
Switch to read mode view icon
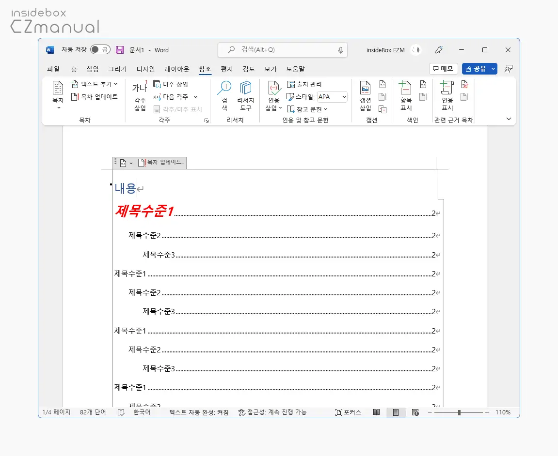[x=376, y=412]
